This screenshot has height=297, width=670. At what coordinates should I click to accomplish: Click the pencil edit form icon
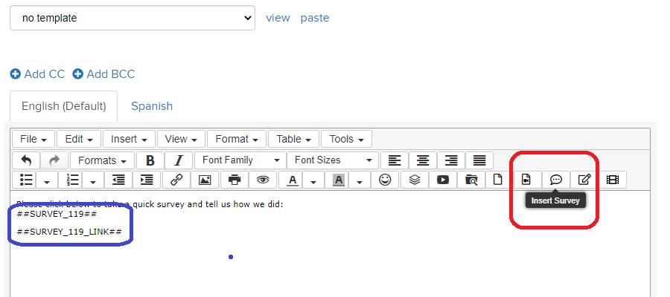coord(584,180)
